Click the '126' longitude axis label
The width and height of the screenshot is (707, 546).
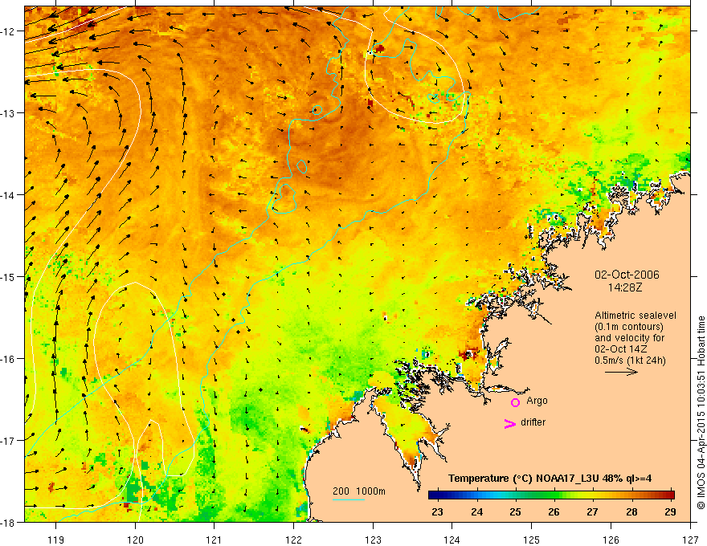611,540
